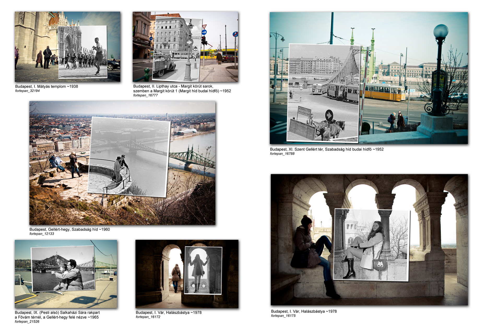Click the black-and-white tram inset with arrow sign

point(324,93)
